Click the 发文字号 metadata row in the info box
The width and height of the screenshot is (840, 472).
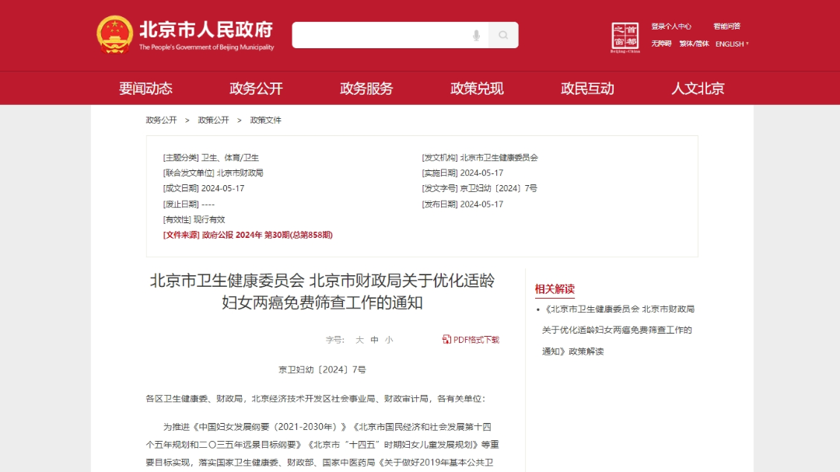479,189
